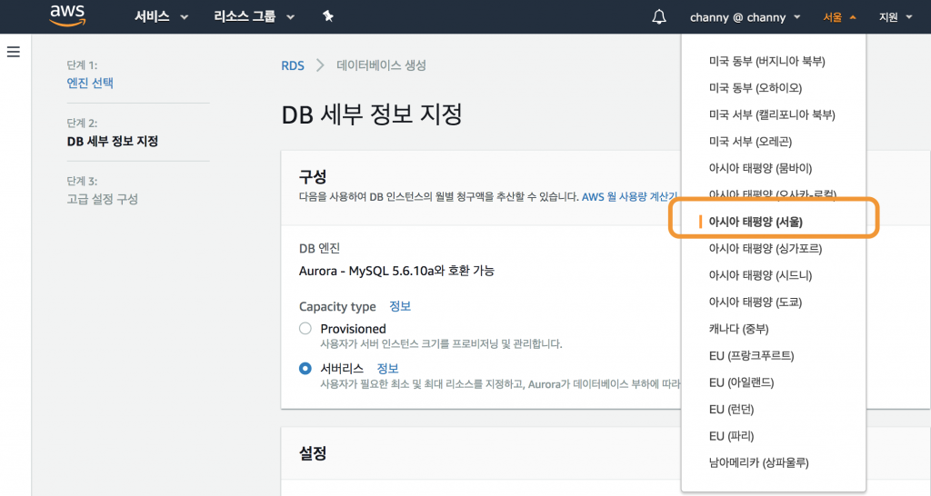Open 정보 link next to 서버리스
This screenshot has width=931, height=496.
(x=387, y=369)
